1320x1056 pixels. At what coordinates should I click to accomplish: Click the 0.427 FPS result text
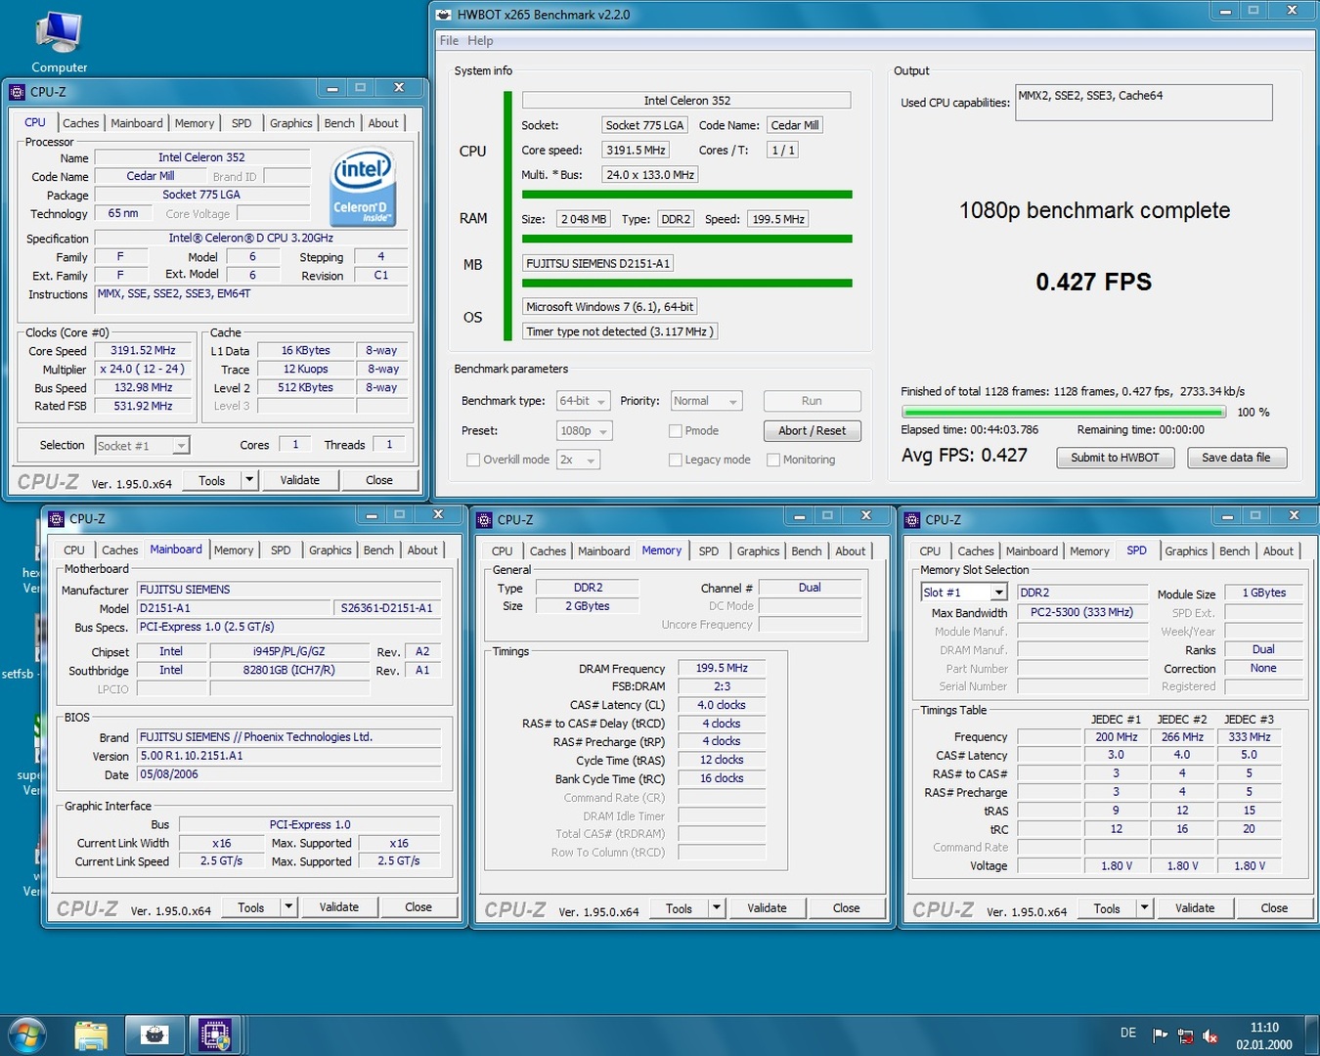tap(1093, 283)
